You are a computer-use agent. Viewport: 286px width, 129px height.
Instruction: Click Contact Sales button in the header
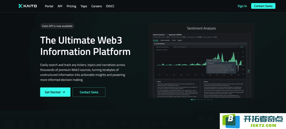(x=263, y=6)
